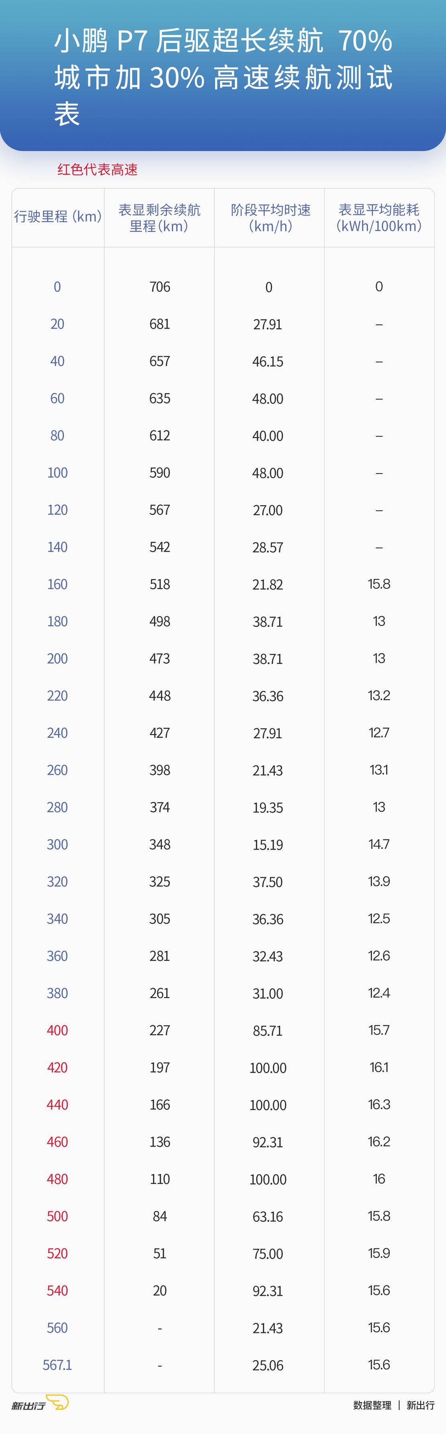
Task: Click the 新出行 text at bottom right
Action: coord(420,1405)
